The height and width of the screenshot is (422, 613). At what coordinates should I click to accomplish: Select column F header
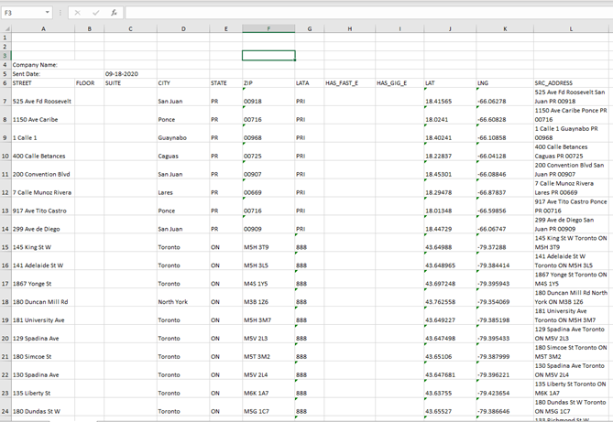268,28
